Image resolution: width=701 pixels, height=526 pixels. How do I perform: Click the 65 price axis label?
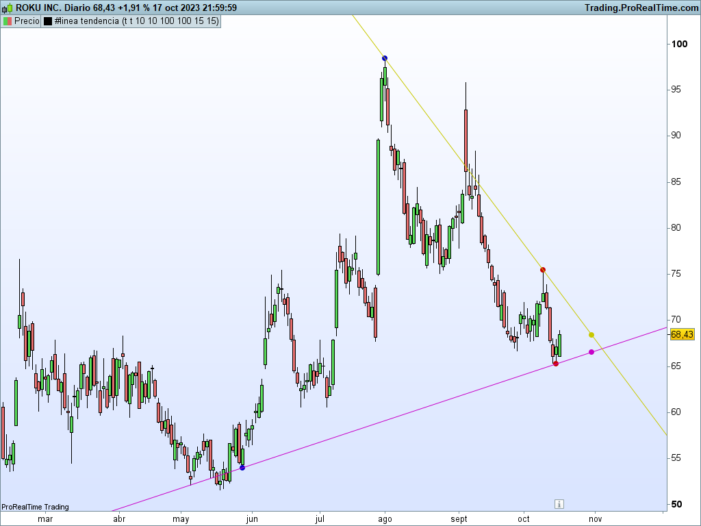[x=676, y=366]
